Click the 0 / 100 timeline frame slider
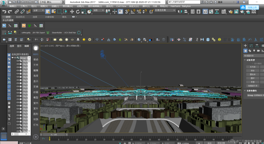264x144 pixels. [54, 134]
